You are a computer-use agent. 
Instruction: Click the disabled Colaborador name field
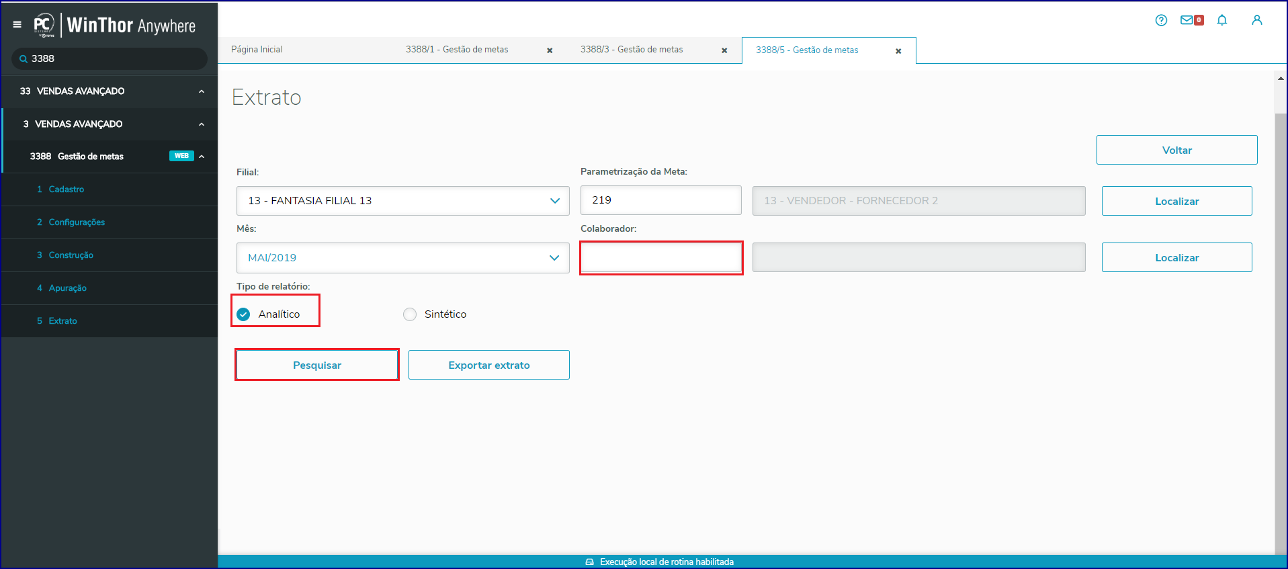point(919,257)
